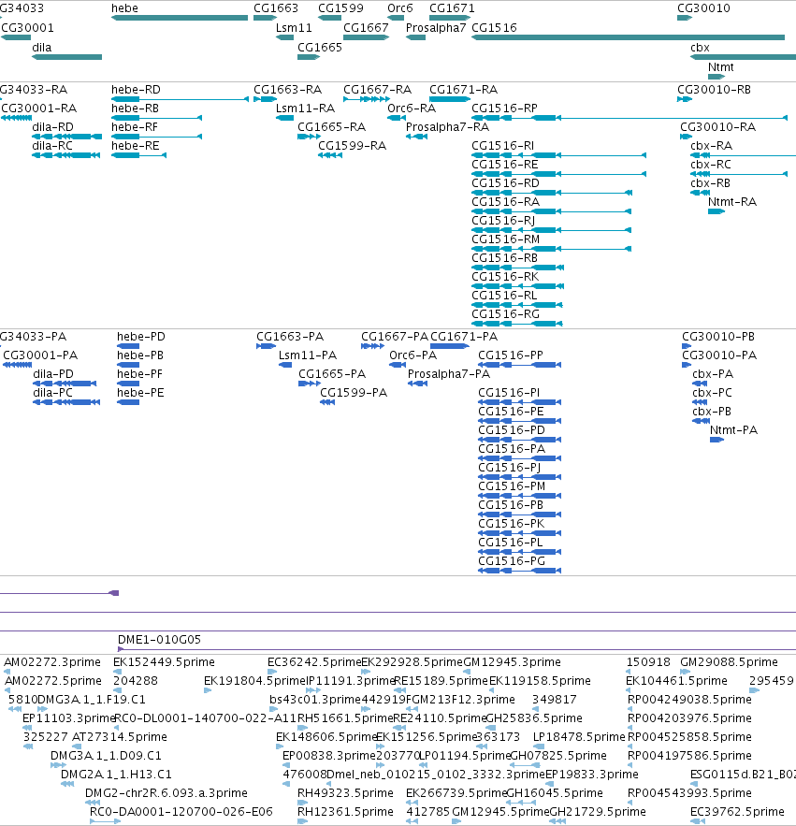Open the Prosalpha7-RA transcript label

(x=448, y=127)
